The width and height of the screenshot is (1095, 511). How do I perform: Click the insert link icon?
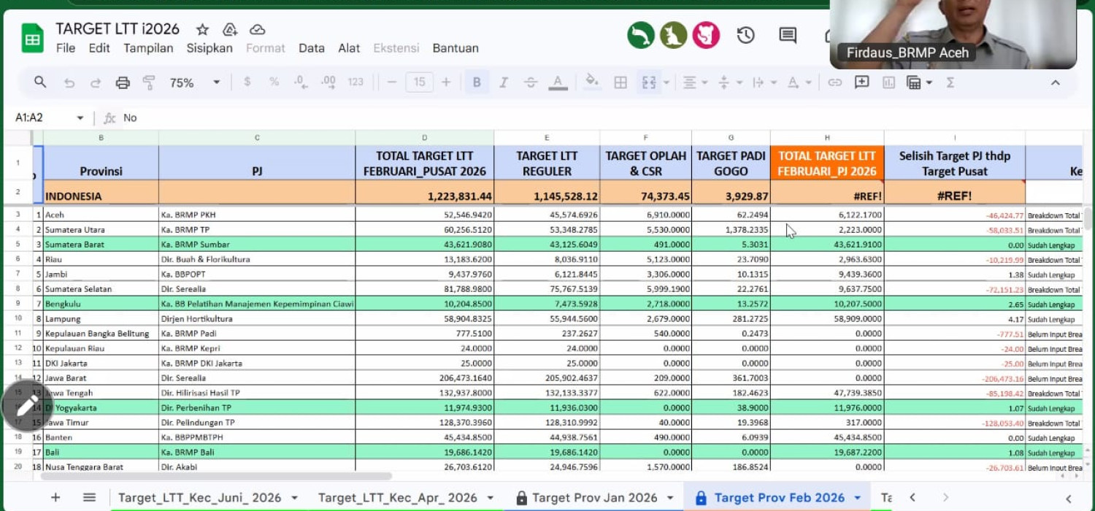834,82
